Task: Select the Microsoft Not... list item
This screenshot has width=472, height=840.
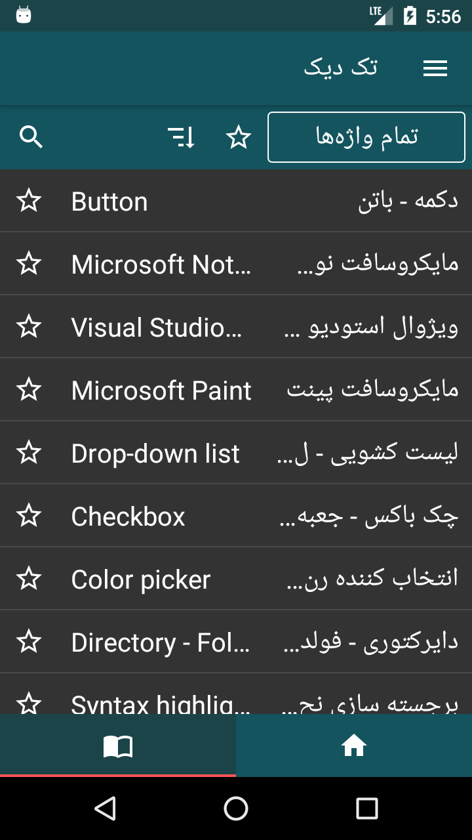Action: point(236,264)
